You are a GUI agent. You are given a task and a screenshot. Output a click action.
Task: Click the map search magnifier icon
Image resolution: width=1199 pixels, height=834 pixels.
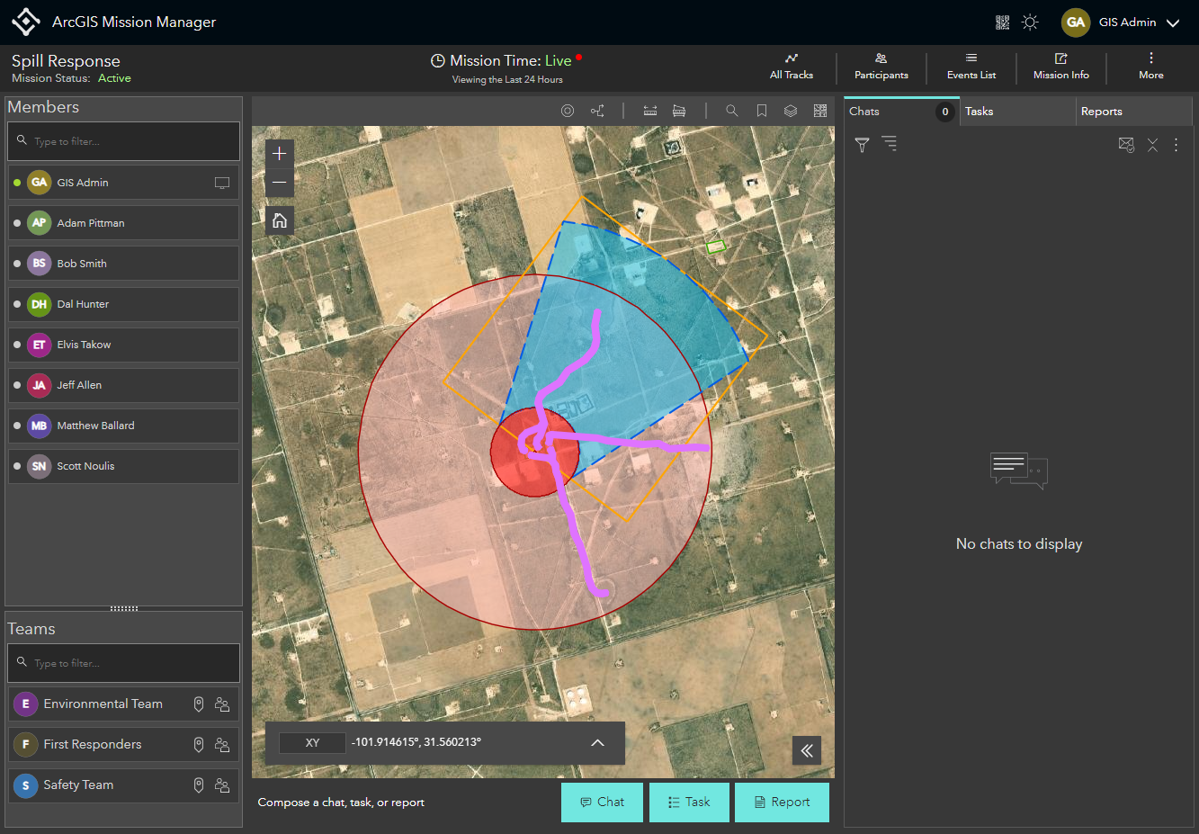tap(731, 111)
